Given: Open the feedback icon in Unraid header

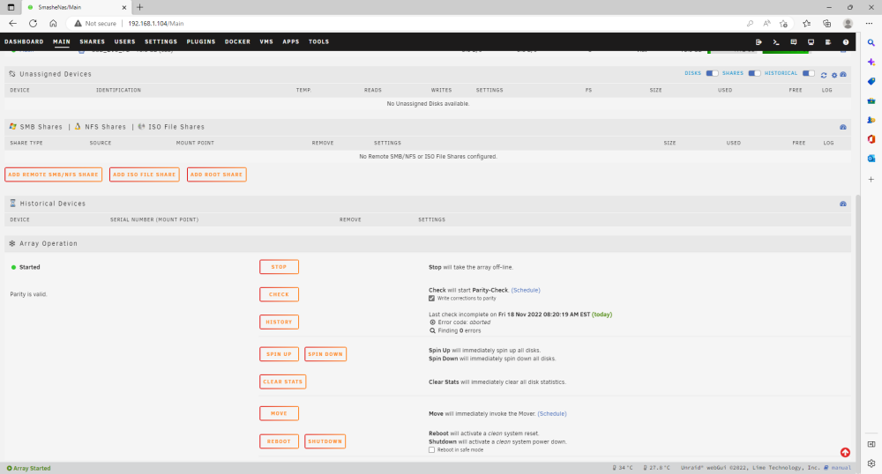Looking at the screenshot, I should (793, 42).
